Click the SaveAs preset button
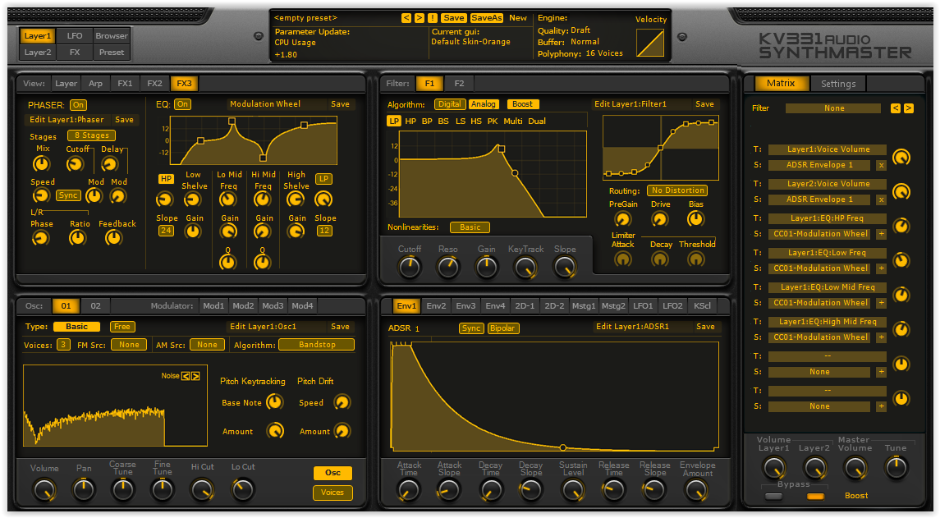 click(x=486, y=17)
